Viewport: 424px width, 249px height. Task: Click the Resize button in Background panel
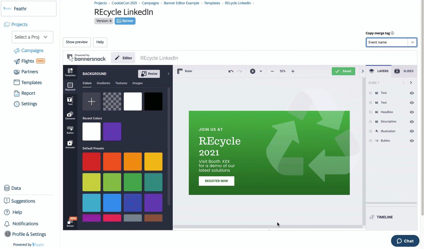coord(149,74)
